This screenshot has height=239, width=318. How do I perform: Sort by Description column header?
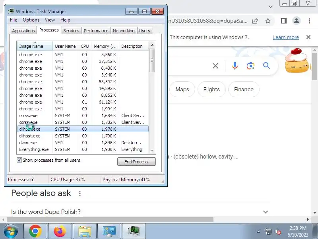pyautogui.click(x=134, y=46)
